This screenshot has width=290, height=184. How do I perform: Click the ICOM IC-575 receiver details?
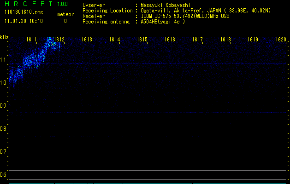click(185, 16)
